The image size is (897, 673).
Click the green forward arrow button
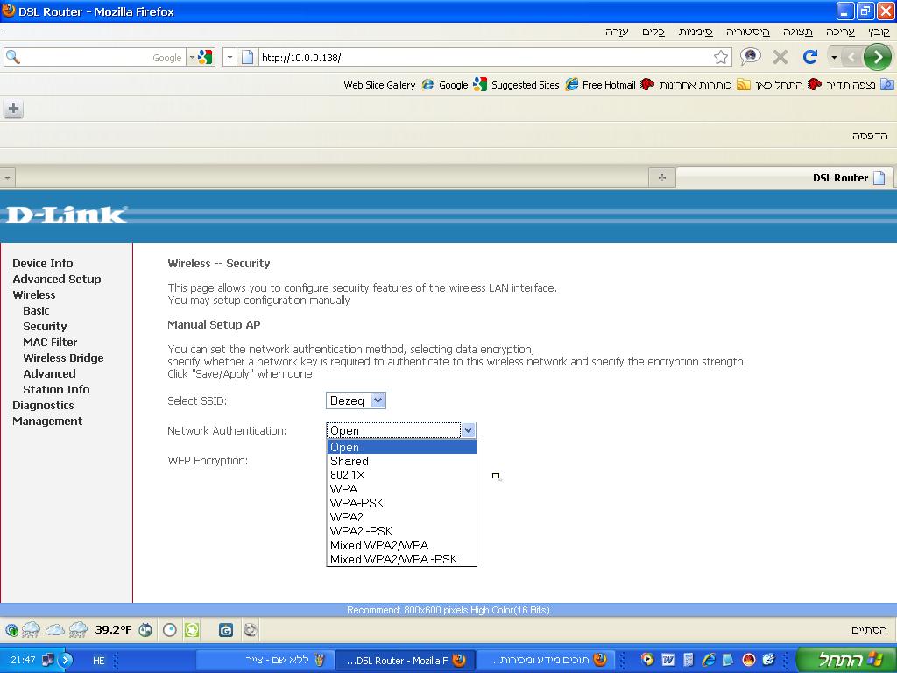(877, 57)
